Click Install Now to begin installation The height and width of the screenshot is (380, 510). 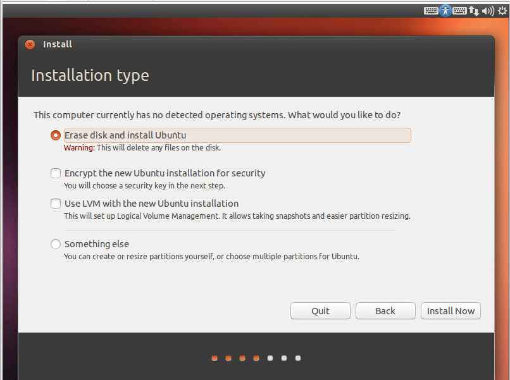(x=451, y=310)
